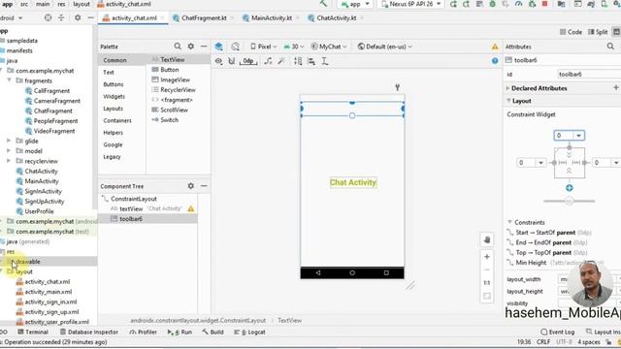Screen dimensions: 621x349
Task: Open the API 30 version dropdown
Action: (293, 47)
